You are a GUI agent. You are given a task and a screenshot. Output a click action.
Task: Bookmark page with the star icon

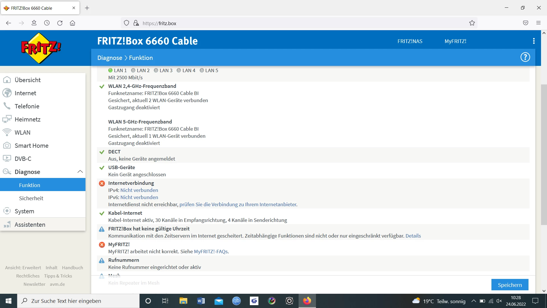tap(472, 23)
